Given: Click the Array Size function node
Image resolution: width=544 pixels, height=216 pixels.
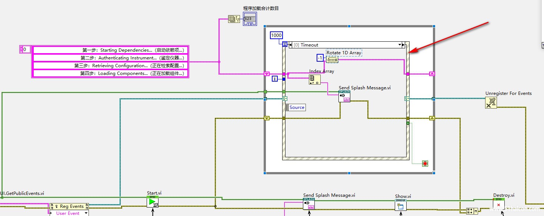Looking at the screenshot, I should pyautogui.click(x=234, y=18).
